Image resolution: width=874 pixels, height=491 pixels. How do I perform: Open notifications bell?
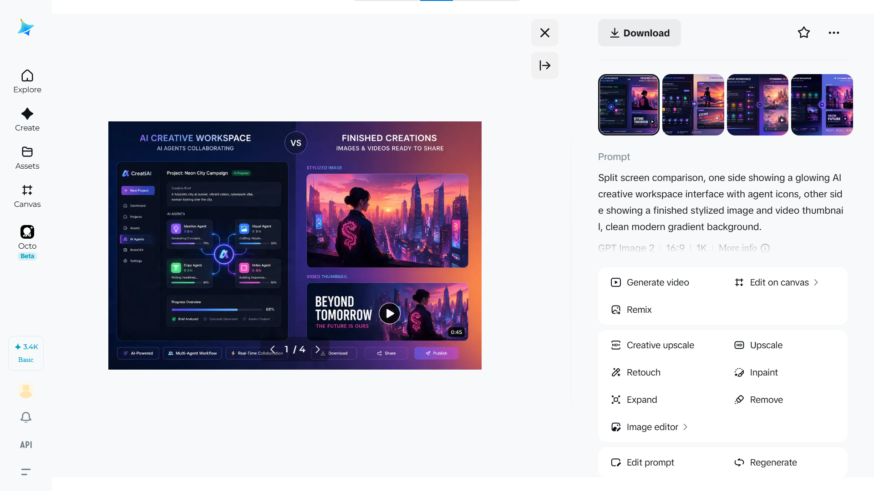(26, 417)
